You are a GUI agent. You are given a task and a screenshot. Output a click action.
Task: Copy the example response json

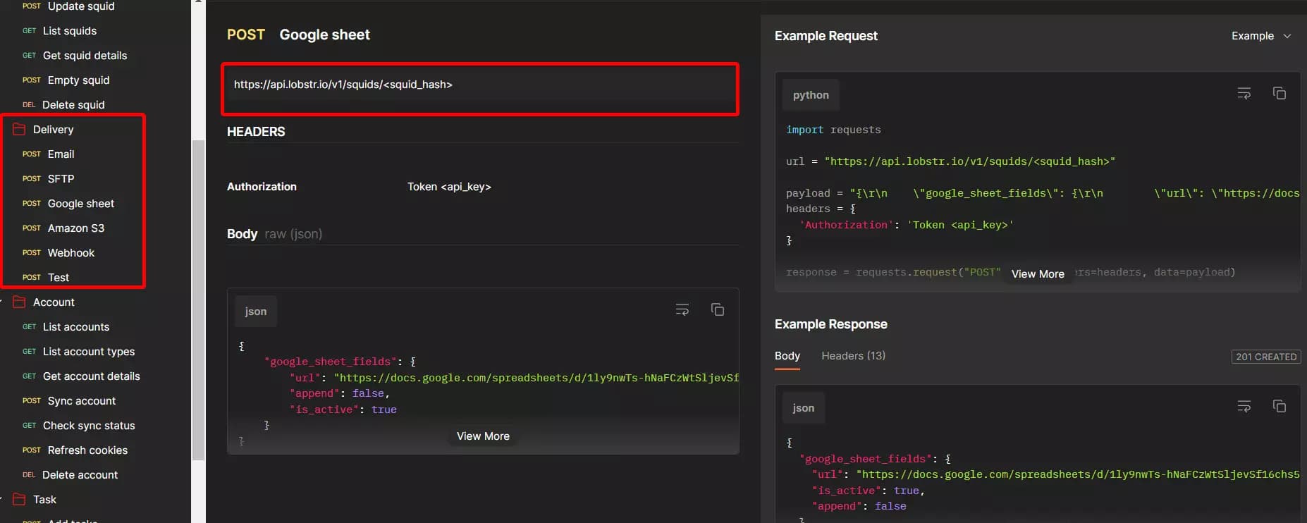click(x=1279, y=406)
